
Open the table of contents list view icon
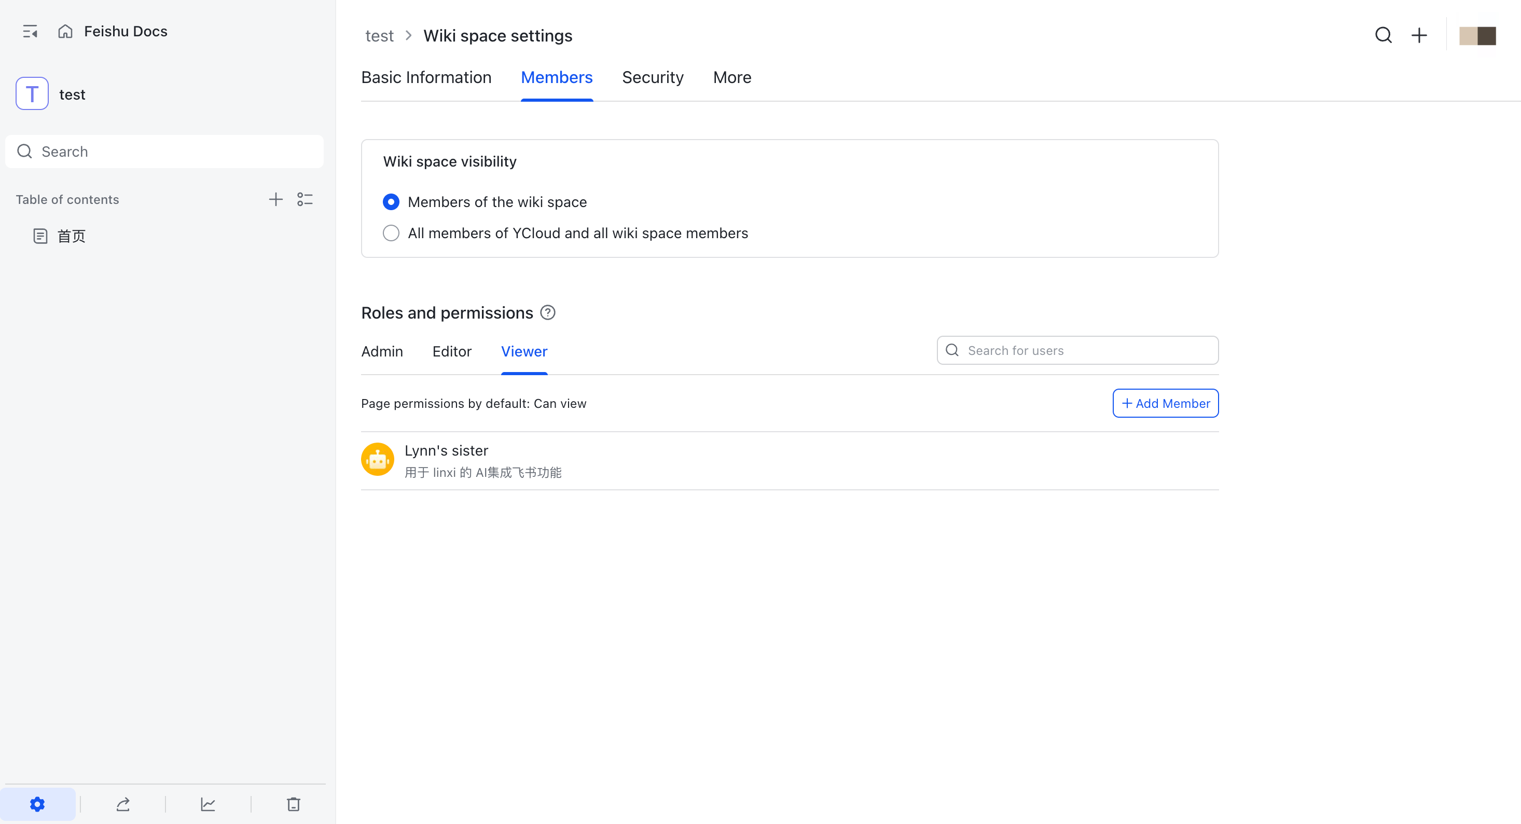305,200
